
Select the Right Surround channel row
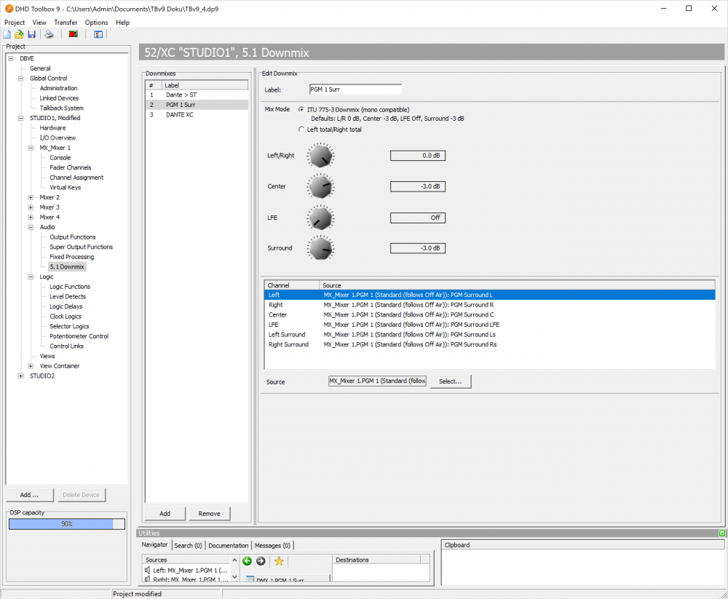[x=490, y=344]
